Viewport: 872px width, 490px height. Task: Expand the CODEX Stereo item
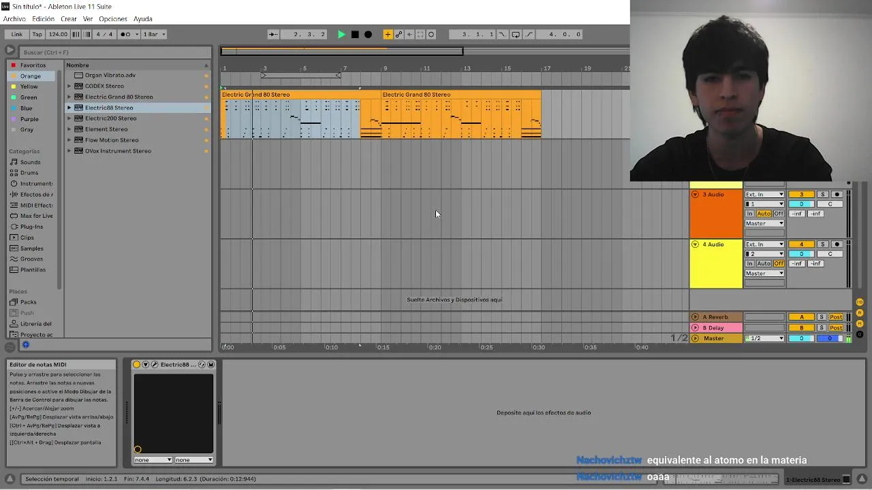(69, 86)
